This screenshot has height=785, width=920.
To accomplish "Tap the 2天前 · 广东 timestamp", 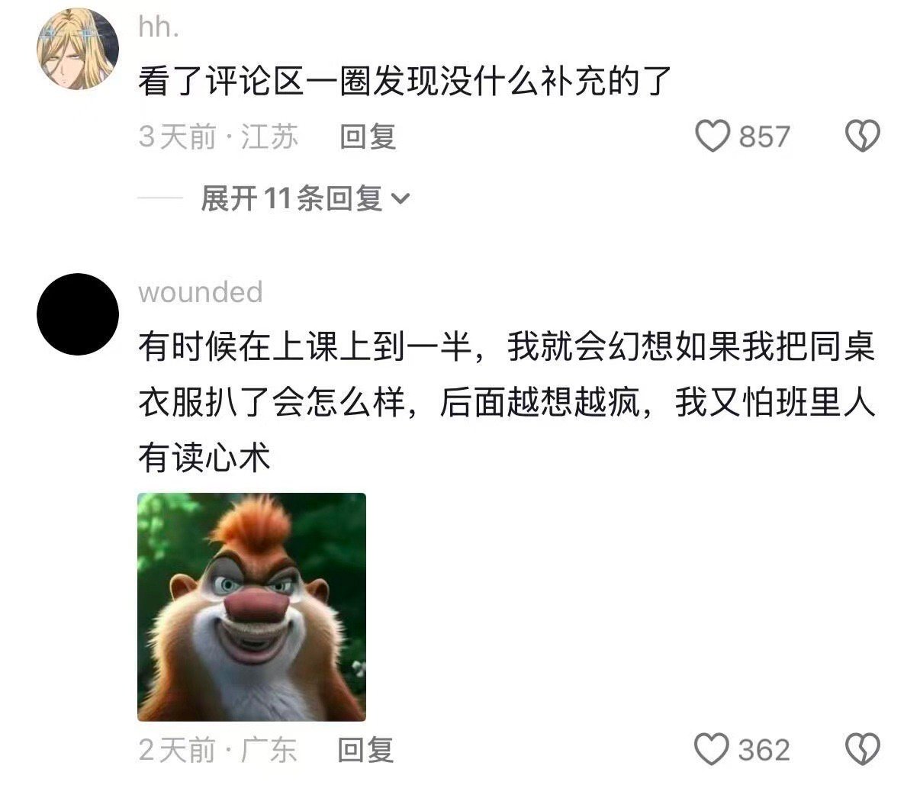I will tap(217, 750).
